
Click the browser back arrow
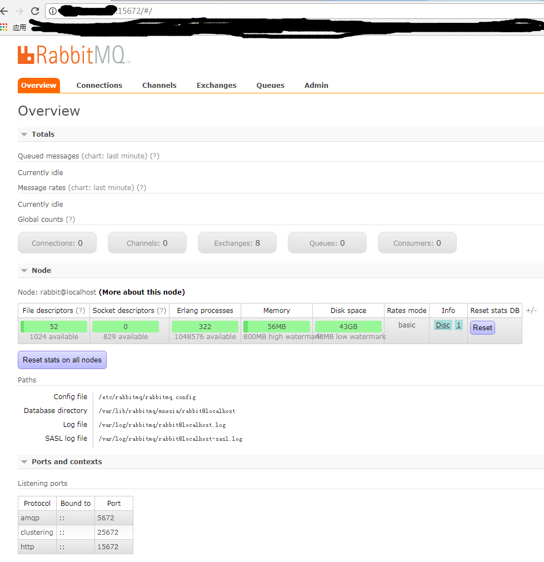pyautogui.click(x=4, y=11)
